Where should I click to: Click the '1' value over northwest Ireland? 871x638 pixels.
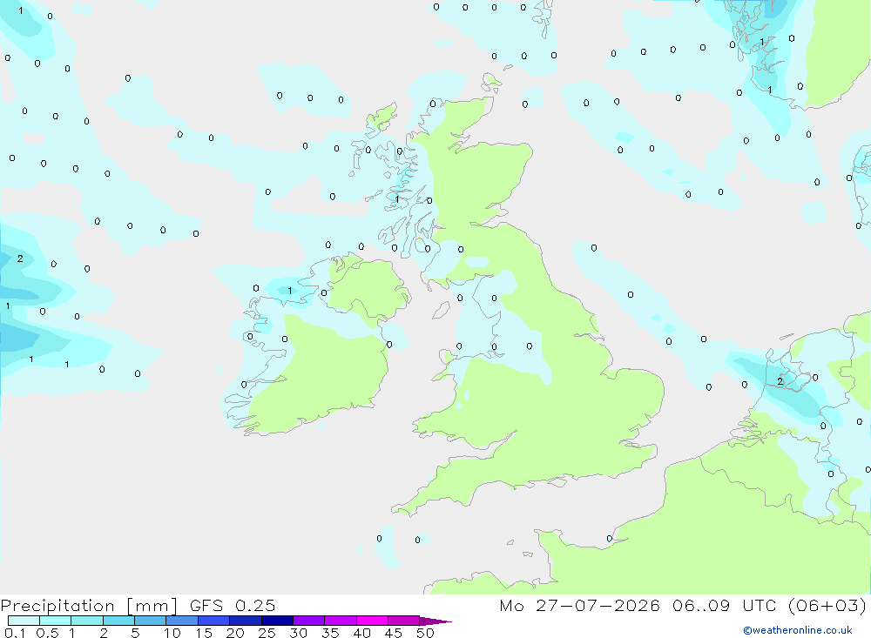(289, 291)
